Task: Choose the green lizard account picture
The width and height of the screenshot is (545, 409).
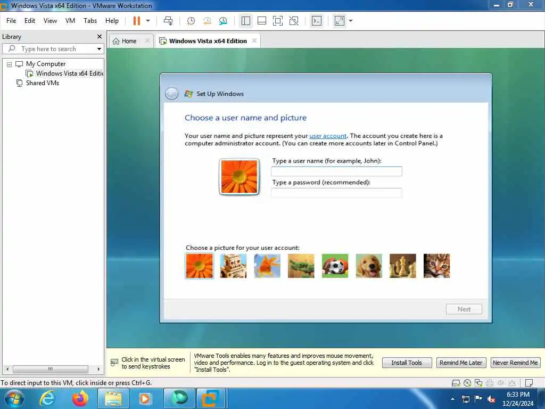Action: point(301,266)
